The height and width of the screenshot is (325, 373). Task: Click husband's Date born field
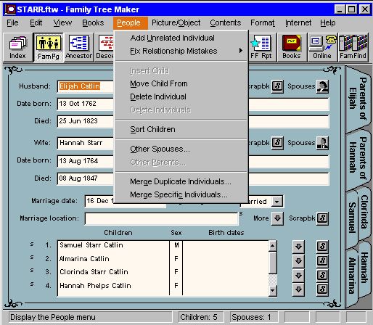[85, 104]
